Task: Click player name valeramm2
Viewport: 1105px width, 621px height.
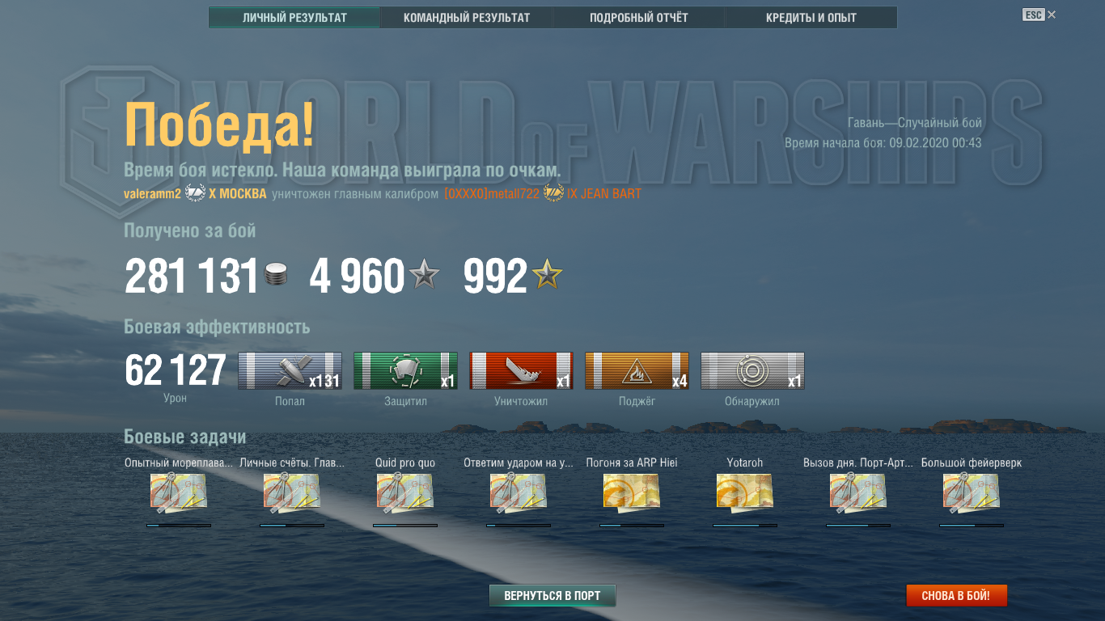Action: pos(152,194)
